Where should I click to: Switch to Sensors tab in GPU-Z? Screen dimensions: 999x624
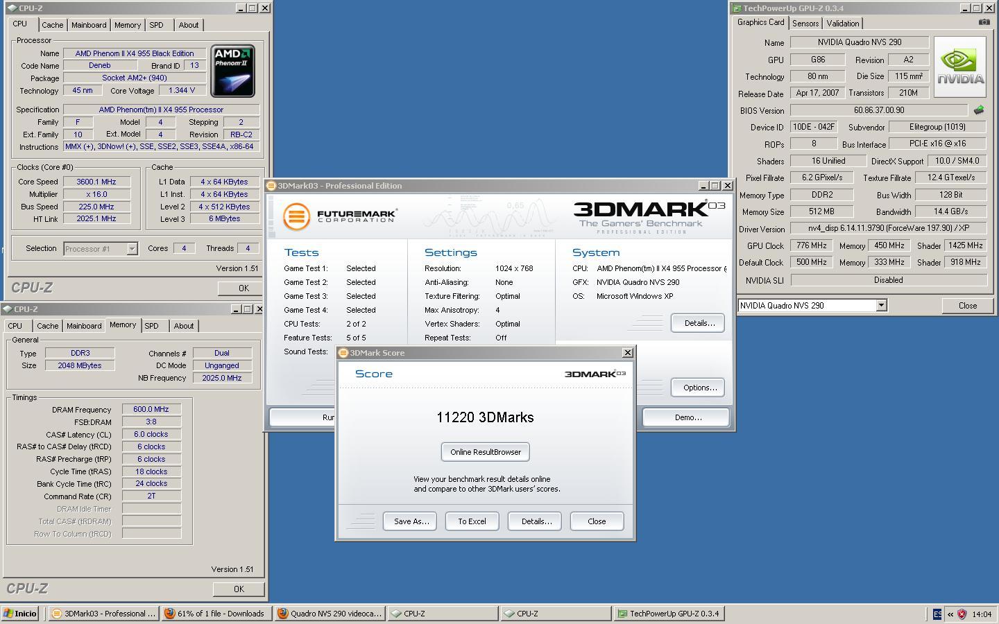tap(805, 24)
